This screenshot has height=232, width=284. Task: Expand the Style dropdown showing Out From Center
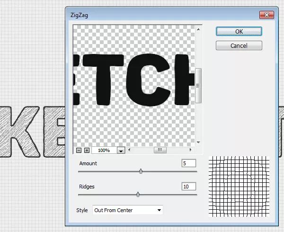[127, 210]
